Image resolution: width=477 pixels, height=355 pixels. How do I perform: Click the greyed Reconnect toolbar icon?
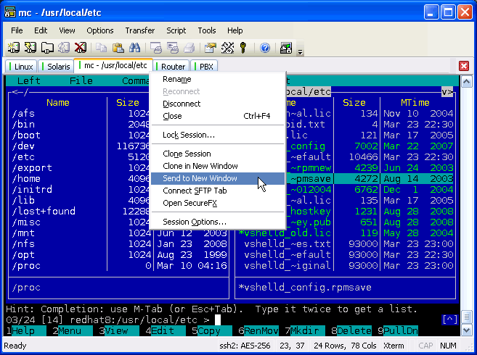point(64,48)
